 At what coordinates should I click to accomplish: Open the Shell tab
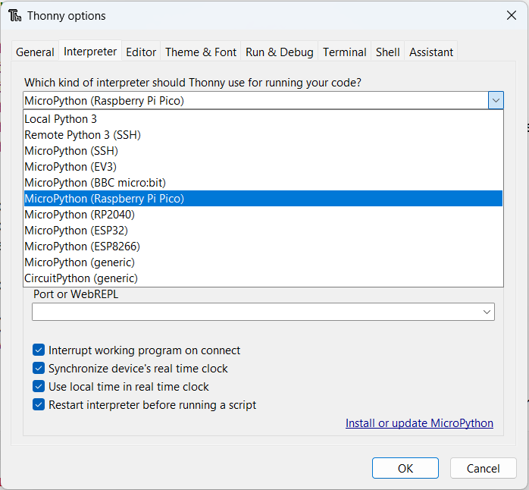click(387, 52)
